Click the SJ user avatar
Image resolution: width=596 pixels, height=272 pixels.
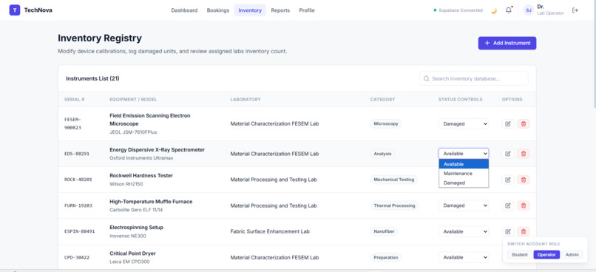pos(529,10)
